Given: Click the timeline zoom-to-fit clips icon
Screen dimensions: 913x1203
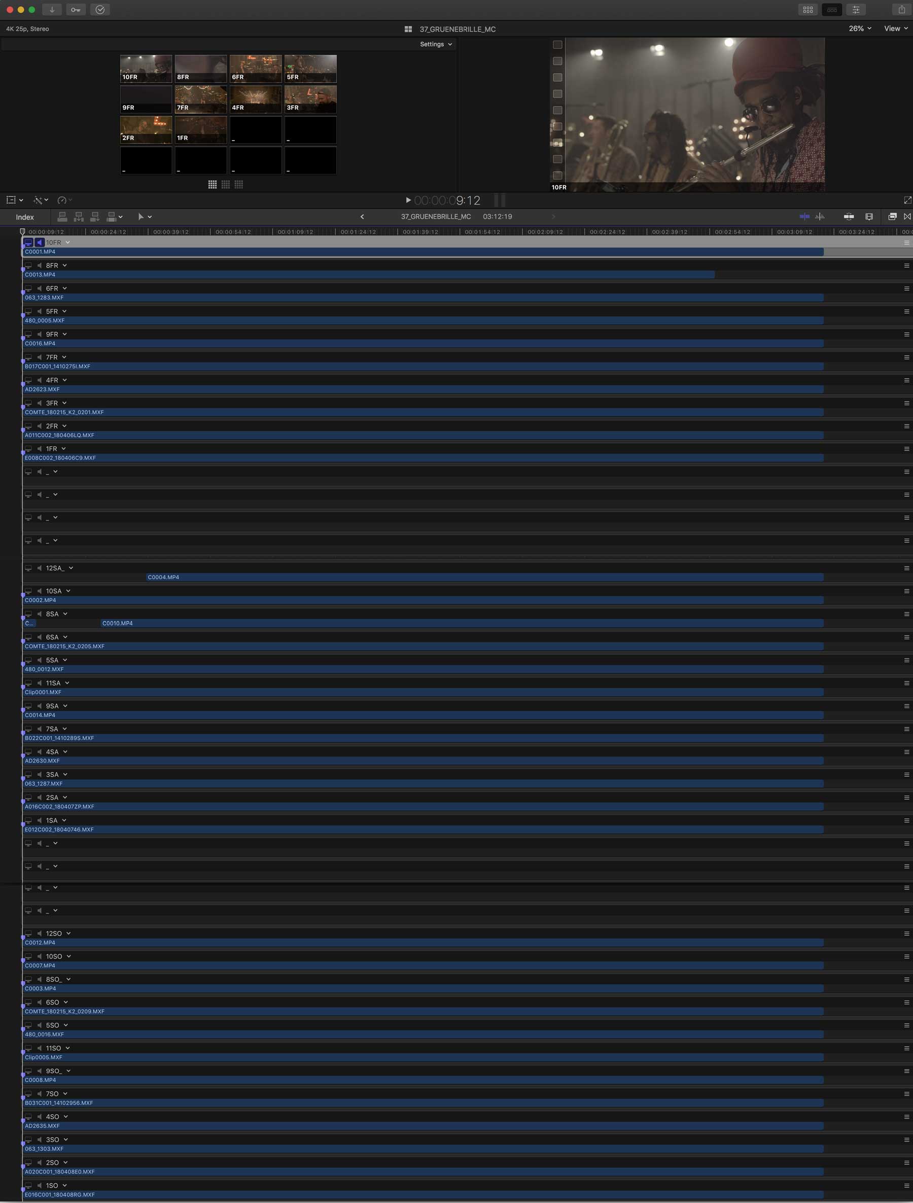Looking at the screenshot, I should [848, 217].
